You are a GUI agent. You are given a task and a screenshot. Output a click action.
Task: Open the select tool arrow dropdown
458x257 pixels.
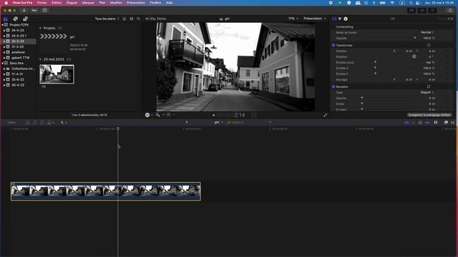tap(64, 123)
